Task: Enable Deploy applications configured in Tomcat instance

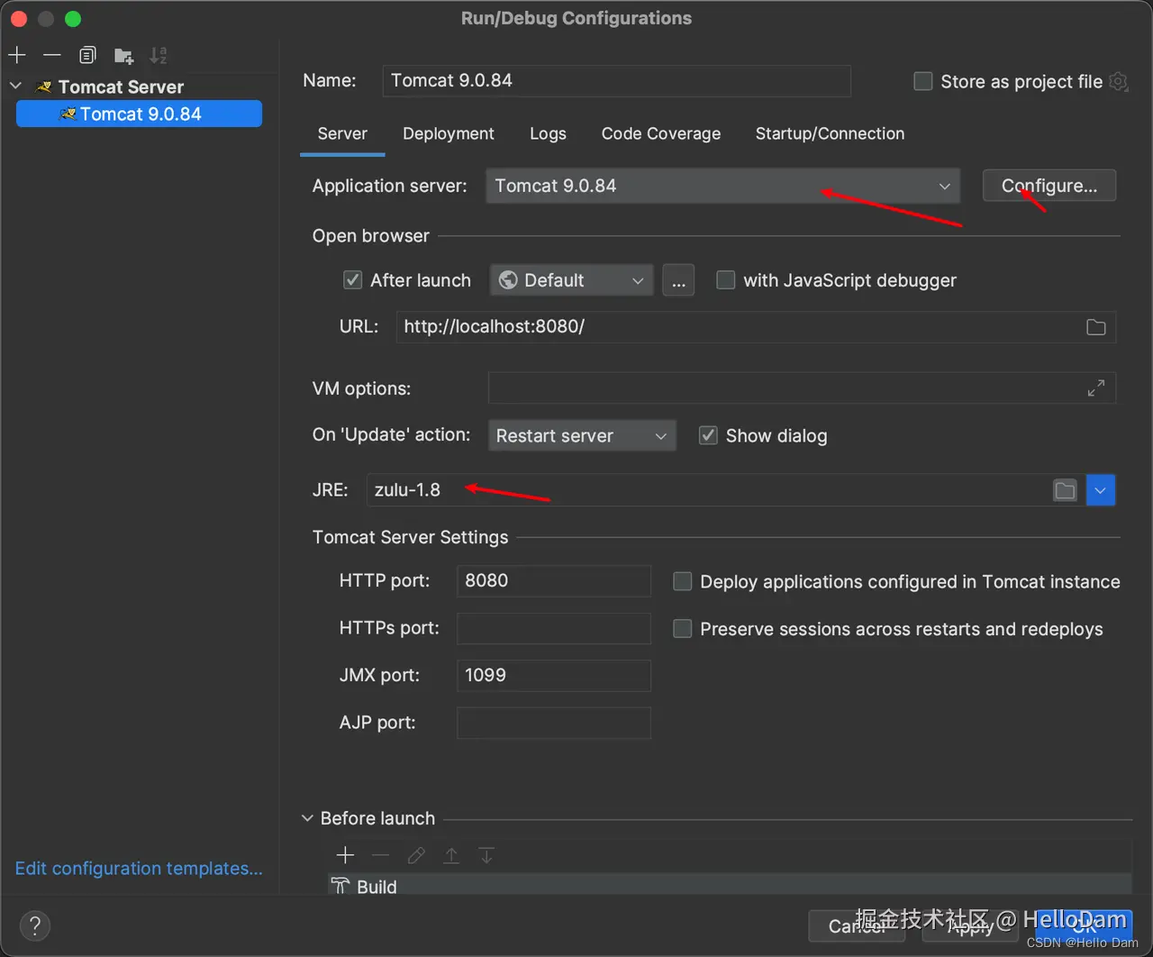Action: 683,581
